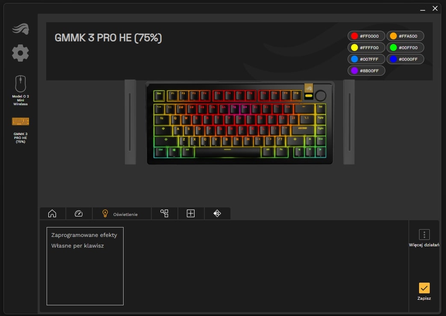Open the tab with the plus-in-square icon
This screenshot has width=446, height=316.
click(x=191, y=213)
